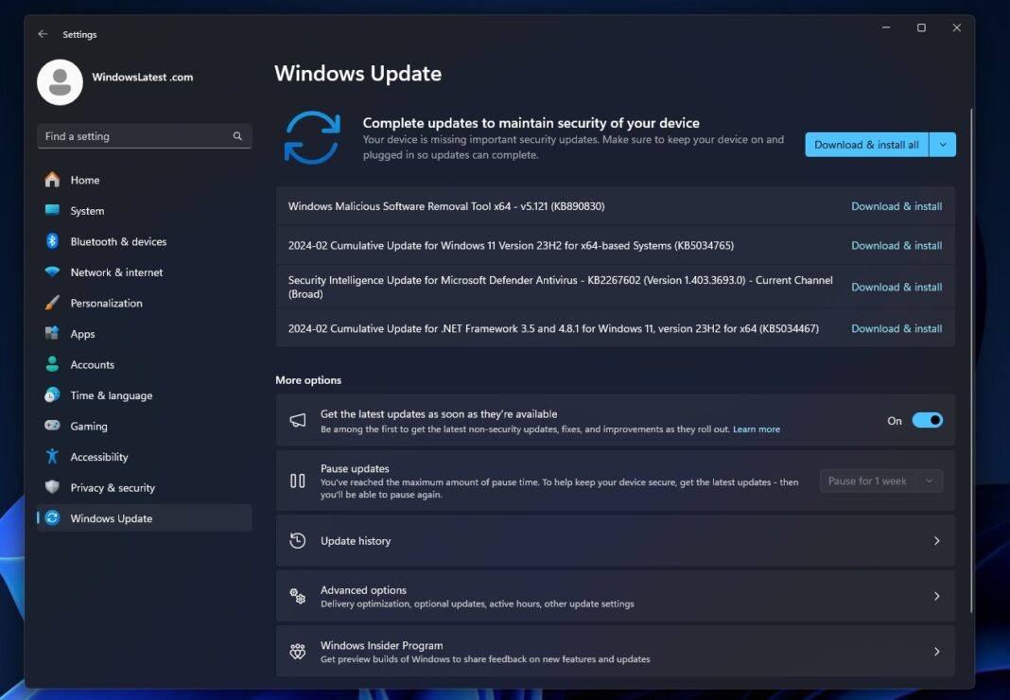Viewport: 1010px width, 700px height.
Task: Select the Network & internet globe icon
Action: pyautogui.click(x=52, y=272)
